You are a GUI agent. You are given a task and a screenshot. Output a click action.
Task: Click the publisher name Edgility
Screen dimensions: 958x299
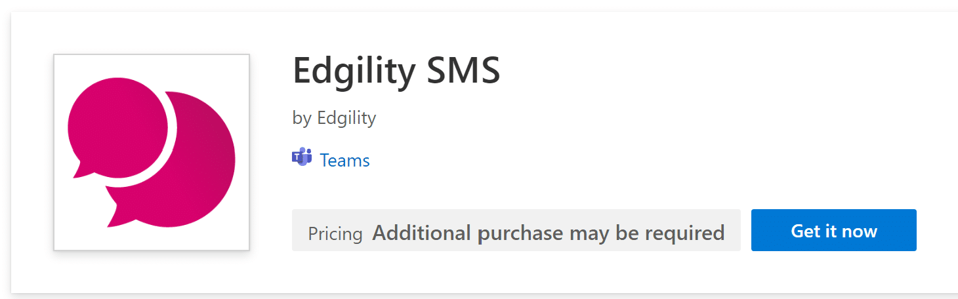pyautogui.click(x=346, y=118)
